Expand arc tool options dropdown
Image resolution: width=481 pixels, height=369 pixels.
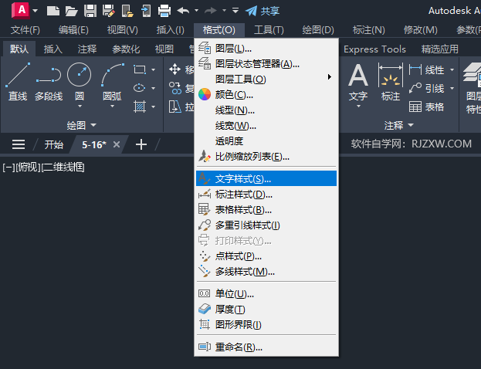(112, 106)
